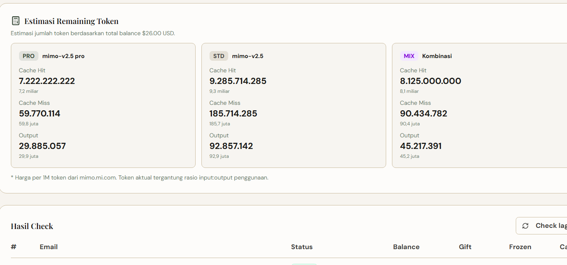Click Cache Miss label in mimo-v2.5 pro card

(35, 103)
